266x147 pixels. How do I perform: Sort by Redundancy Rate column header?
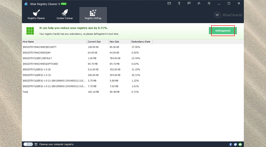[x=142, y=42]
